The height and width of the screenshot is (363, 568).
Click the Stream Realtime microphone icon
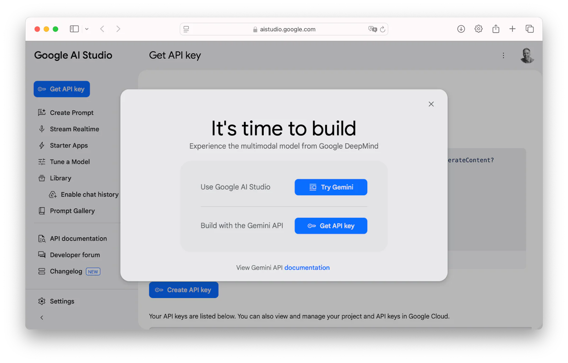42,129
